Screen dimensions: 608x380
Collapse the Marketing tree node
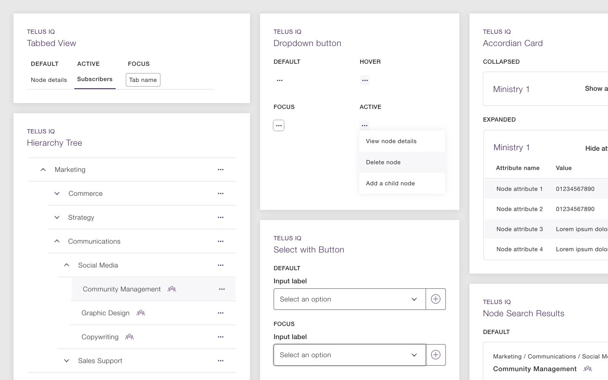[x=43, y=169]
